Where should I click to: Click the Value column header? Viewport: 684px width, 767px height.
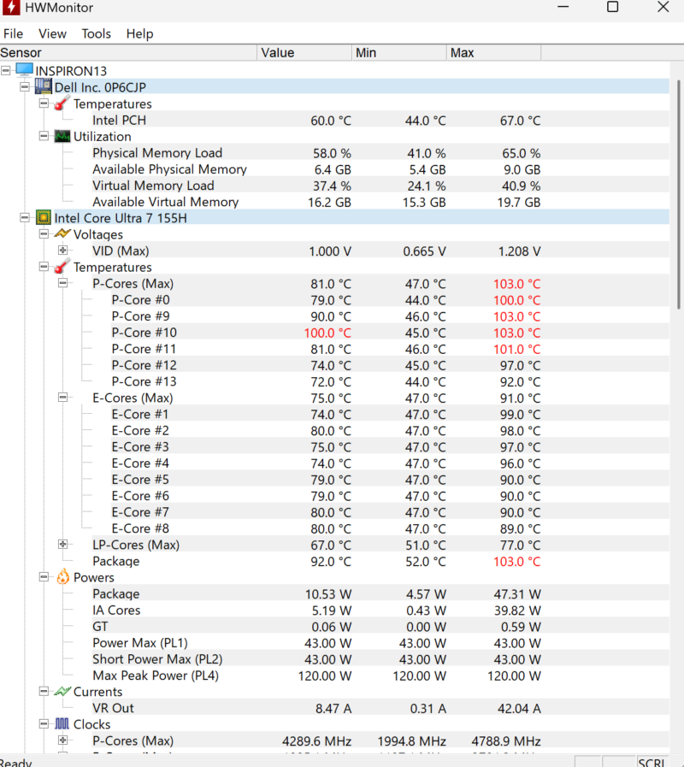pyautogui.click(x=304, y=53)
